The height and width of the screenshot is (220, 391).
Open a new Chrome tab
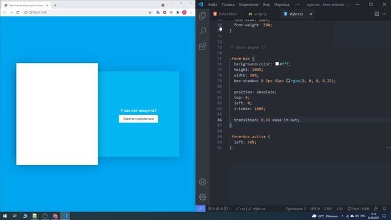tap(55, 5)
